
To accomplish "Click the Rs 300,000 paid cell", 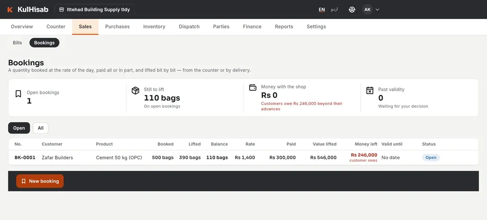I will point(283,158).
